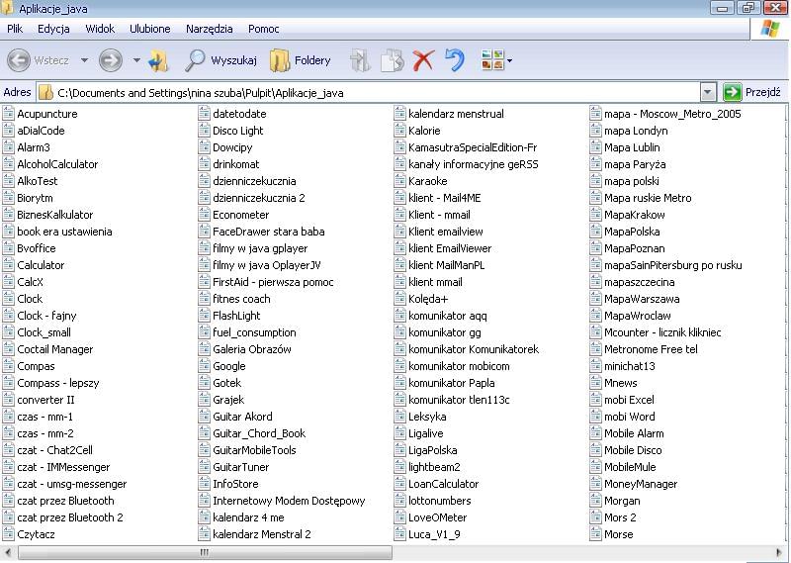Open the Pomoc menu

[263, 29]
